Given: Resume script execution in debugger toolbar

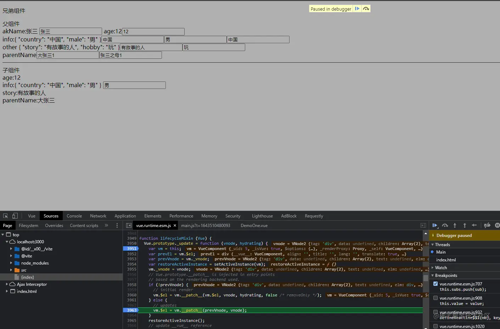Looking at the screenshot, I should click(x=435, y=226).
